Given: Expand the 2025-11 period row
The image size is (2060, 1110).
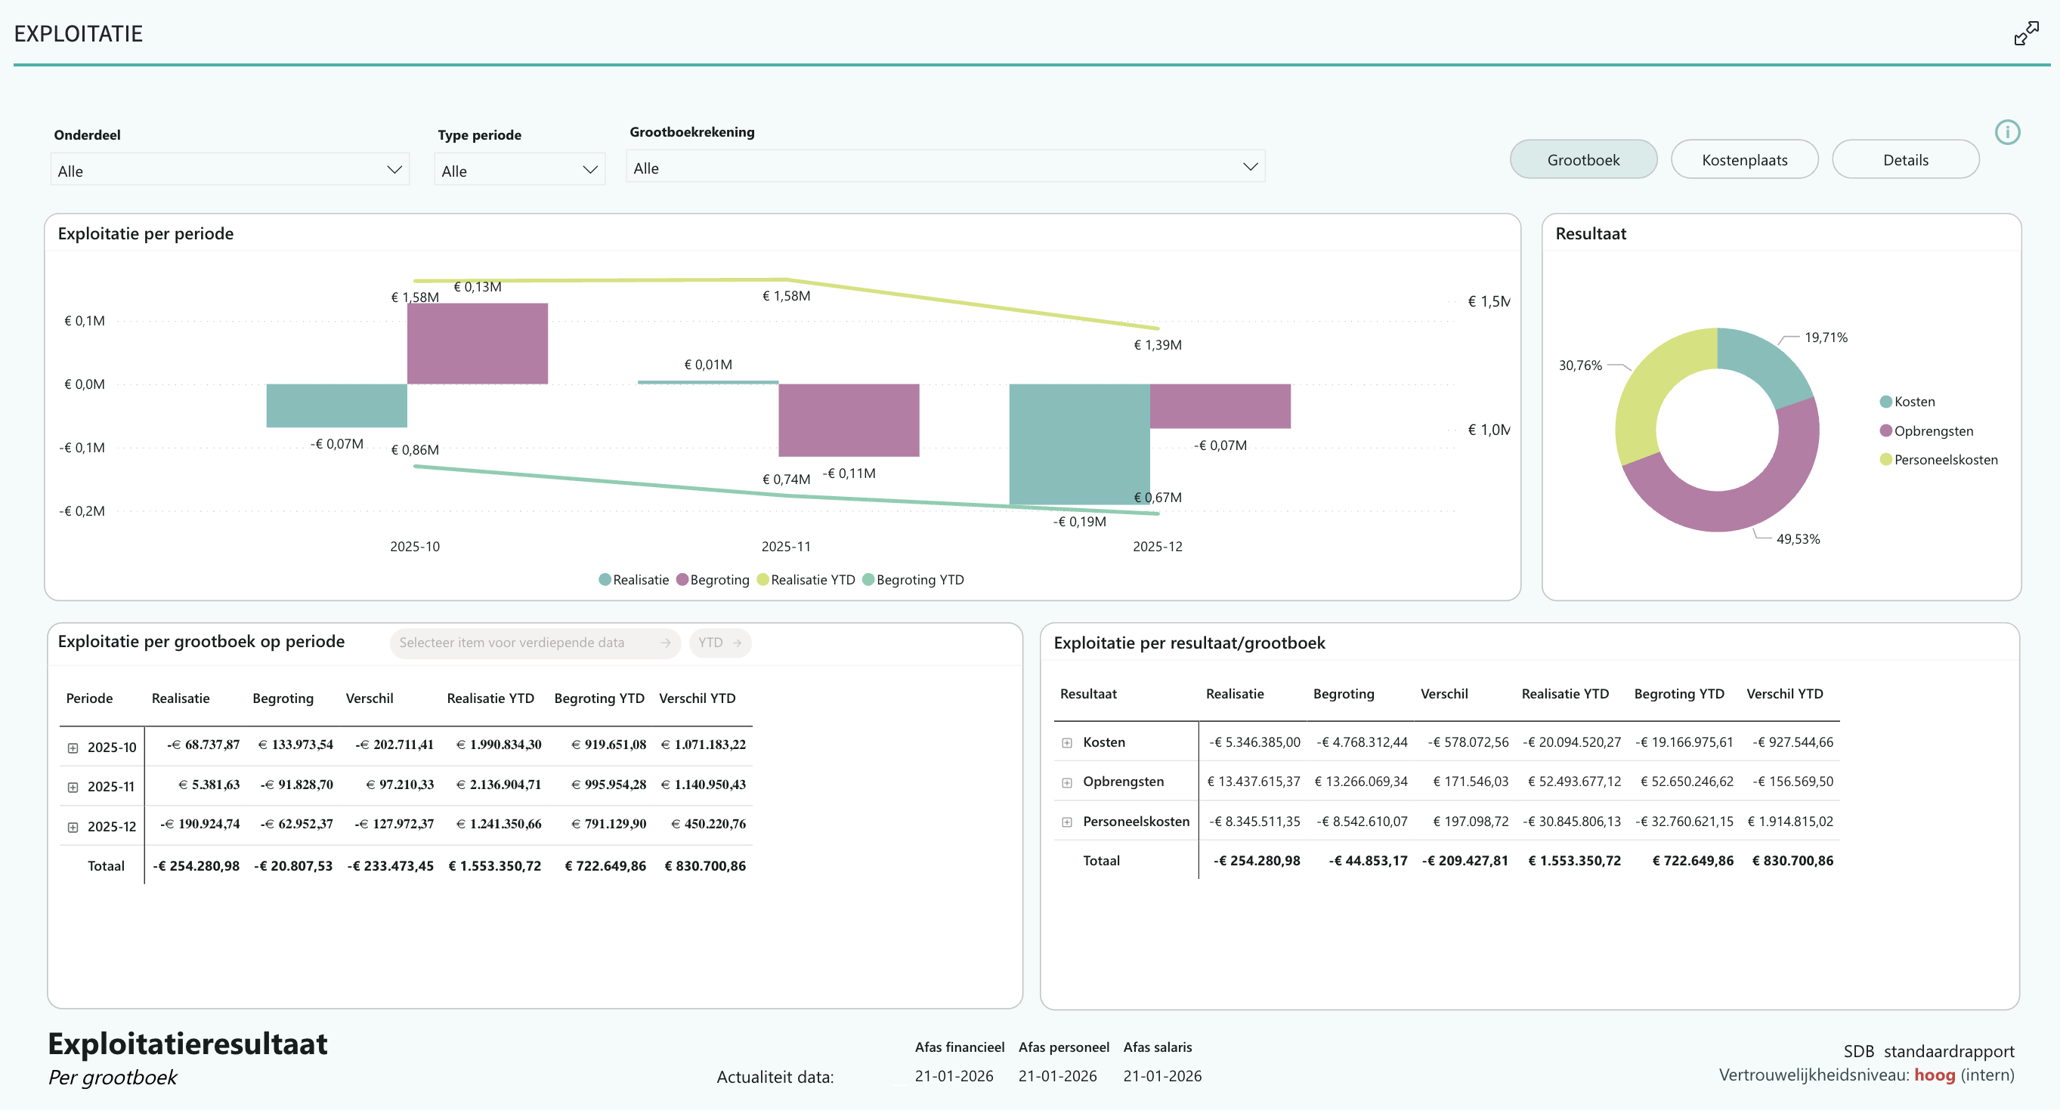Looking at the screenshot, I should pos(73,787).
